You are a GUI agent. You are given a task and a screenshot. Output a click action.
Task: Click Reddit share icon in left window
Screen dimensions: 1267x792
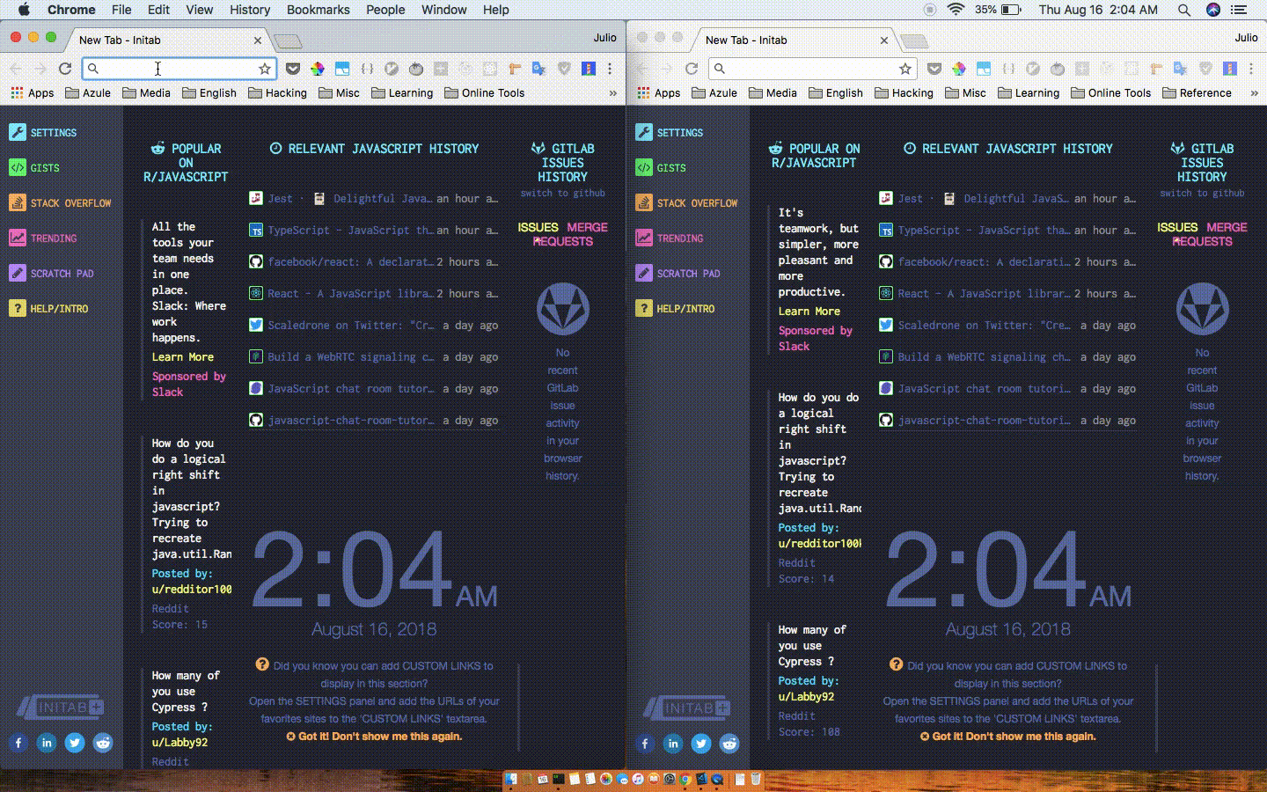[x=103, y=743]
